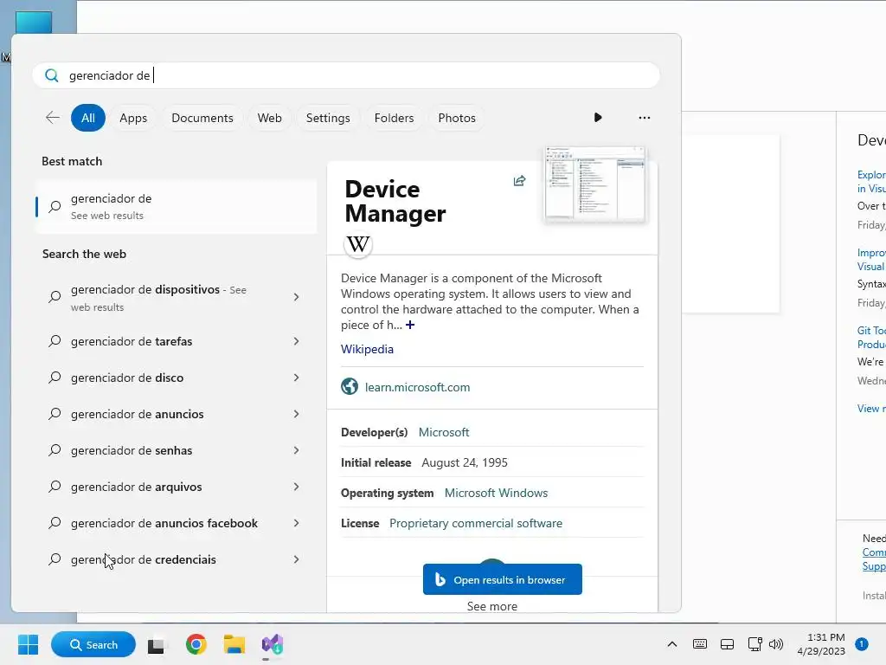This screenshot has height=665, width=886.
Task: Select suggestion 'gerenciador de senhas'
Action: (x=176, y=450)
